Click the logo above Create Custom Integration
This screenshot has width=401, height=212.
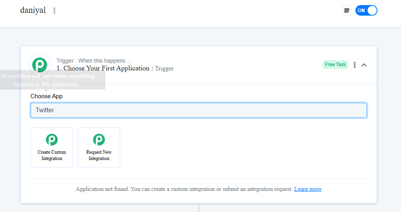[52, 140]
